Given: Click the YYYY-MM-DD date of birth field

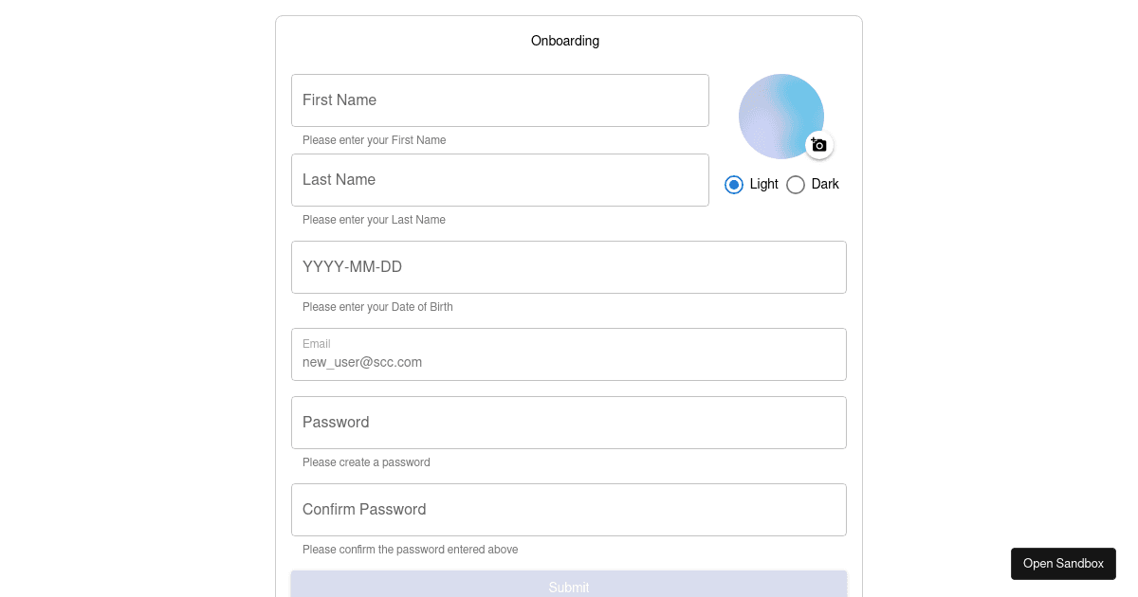Looking at the screenshot, I should point(569,267).
